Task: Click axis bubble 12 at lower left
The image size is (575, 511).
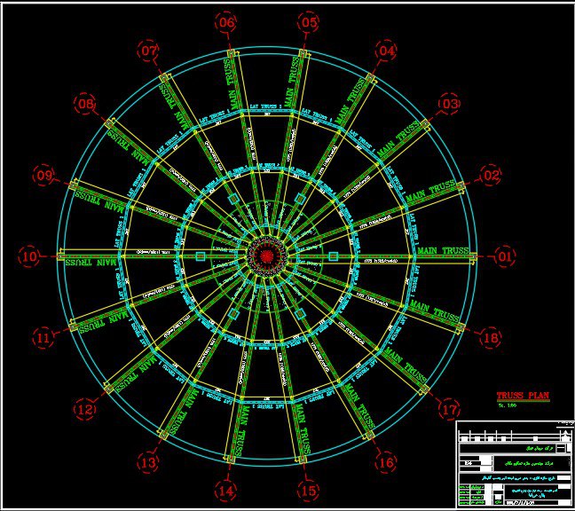Action: (x=85, y=410)
